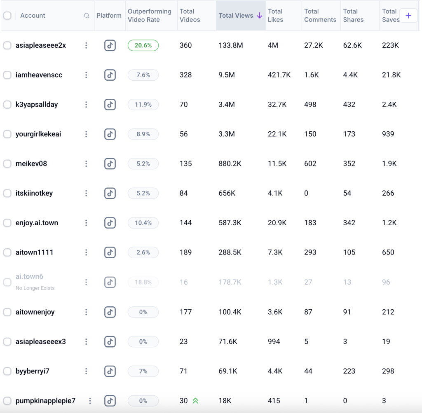Click TikTok icon in meikev08 row
Viewport: 422px width, 413px height.
click(110, 163)
